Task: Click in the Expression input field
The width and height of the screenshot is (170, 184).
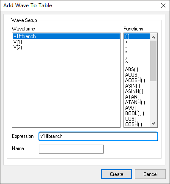Action: click(98, 136)
